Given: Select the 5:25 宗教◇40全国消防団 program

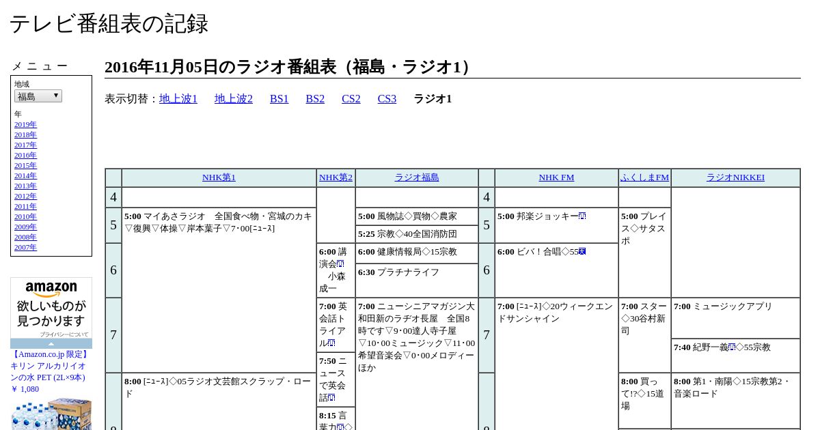Looking at the screenshot, I should click(417, 234).
